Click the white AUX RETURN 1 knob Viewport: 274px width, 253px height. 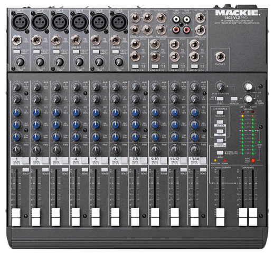pyautogui.click(x=248, y=86)
